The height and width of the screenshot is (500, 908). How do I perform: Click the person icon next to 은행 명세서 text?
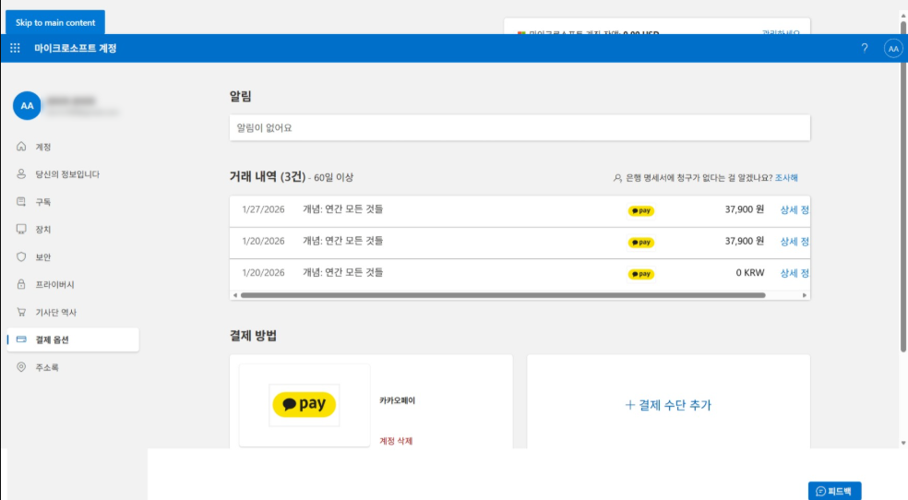coord(617,178)
